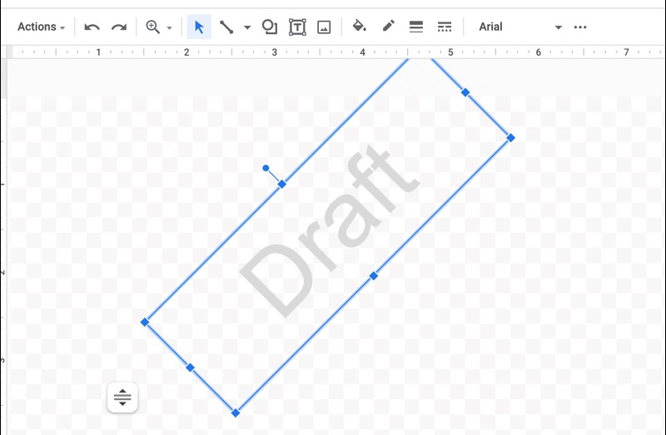Screen dimensions: 666x435
Task: Click the left corner resize handle of the Draft box
Action: click(145, 322)
